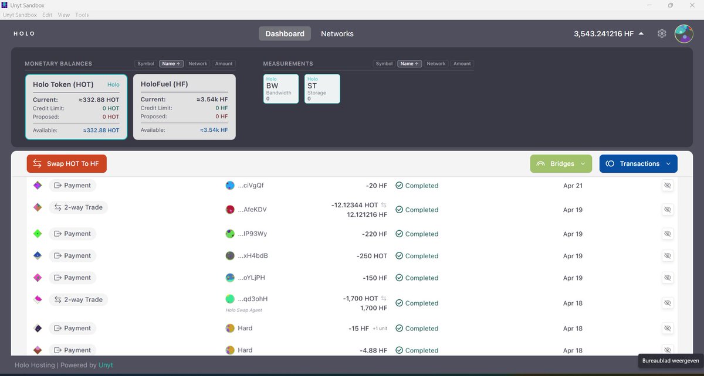Viewport: 704px width, 376px height.
Task: Open the Tools menu
Action: click(x=82, y=15)
